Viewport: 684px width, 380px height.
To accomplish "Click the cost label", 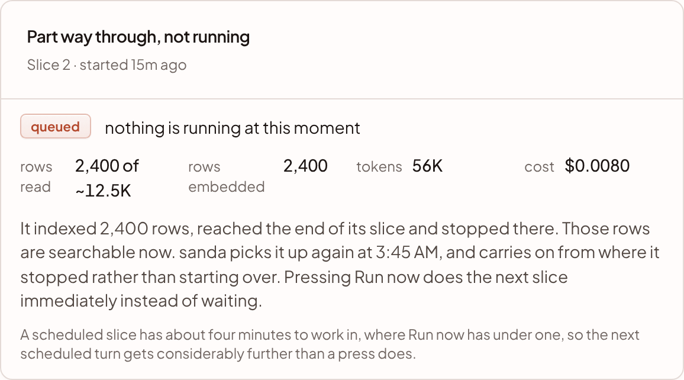I will click(539, 167).
